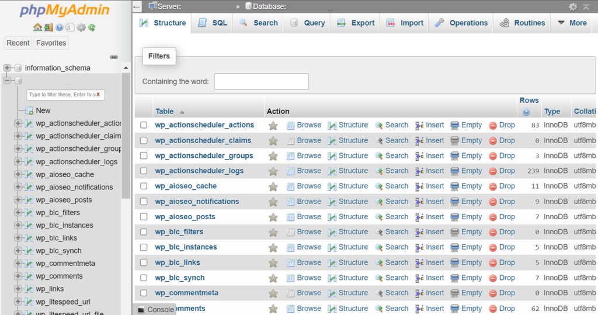598x315 pixels.
Task: Open phpMyAdmin documentation help icon
Action: pyautogui.click(x=59, y=27)
